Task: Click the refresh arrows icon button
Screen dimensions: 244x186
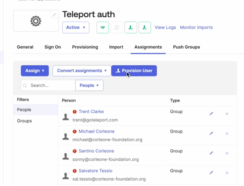Action: 117,27
